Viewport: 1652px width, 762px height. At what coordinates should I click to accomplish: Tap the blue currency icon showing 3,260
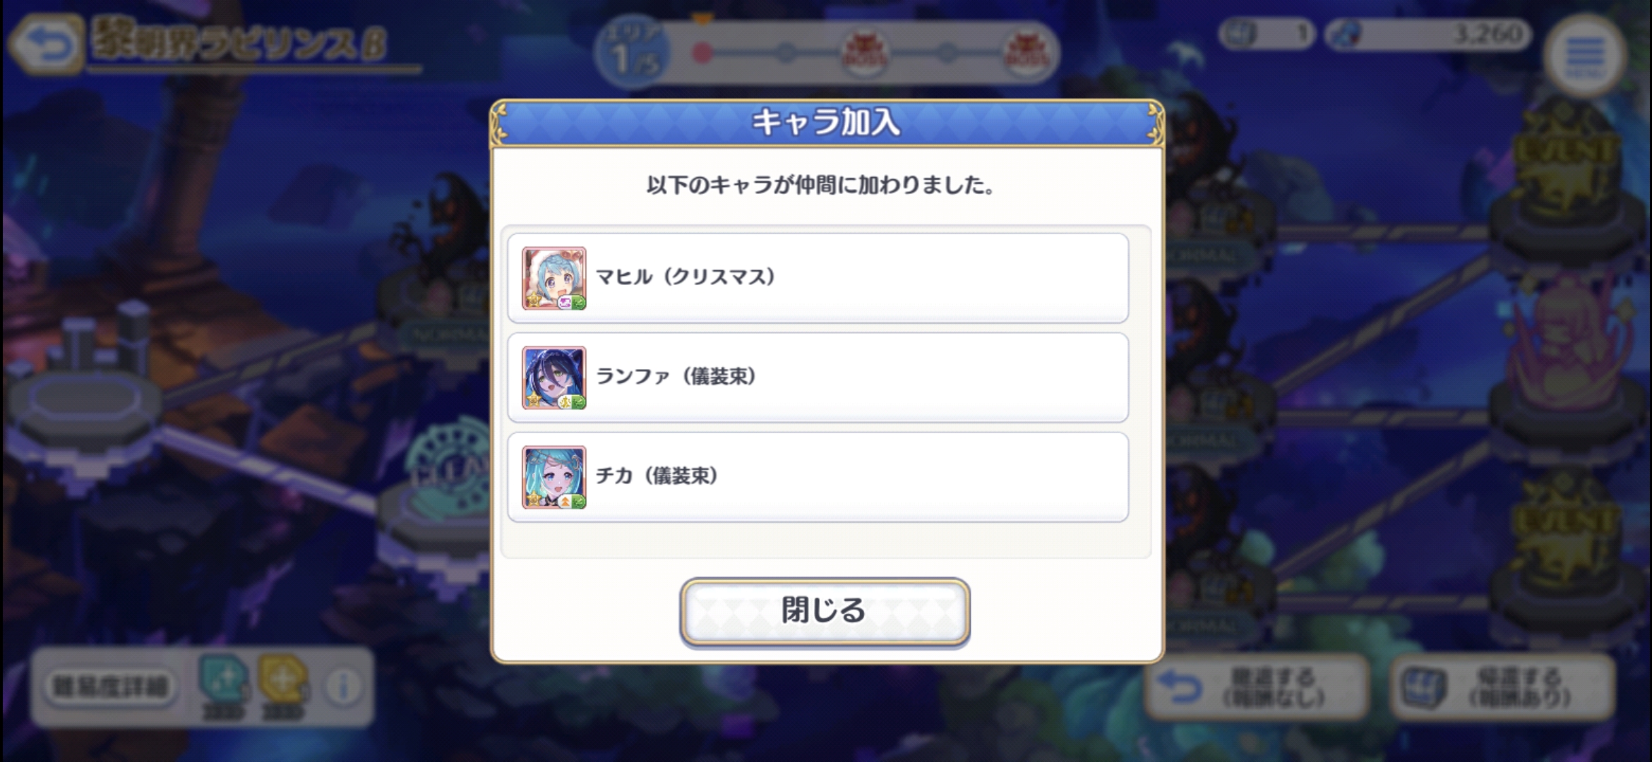click(x=1344, y=34)
